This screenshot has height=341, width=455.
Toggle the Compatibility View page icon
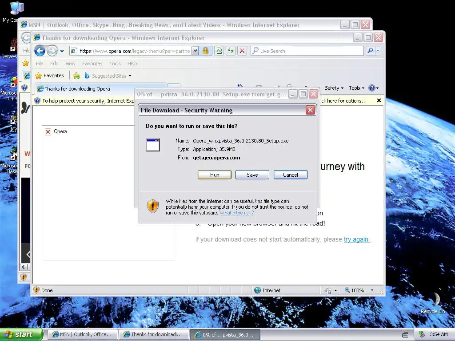[219, 51]
